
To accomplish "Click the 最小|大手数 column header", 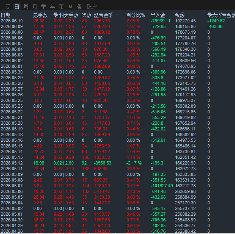I will [x=66, y=15].
